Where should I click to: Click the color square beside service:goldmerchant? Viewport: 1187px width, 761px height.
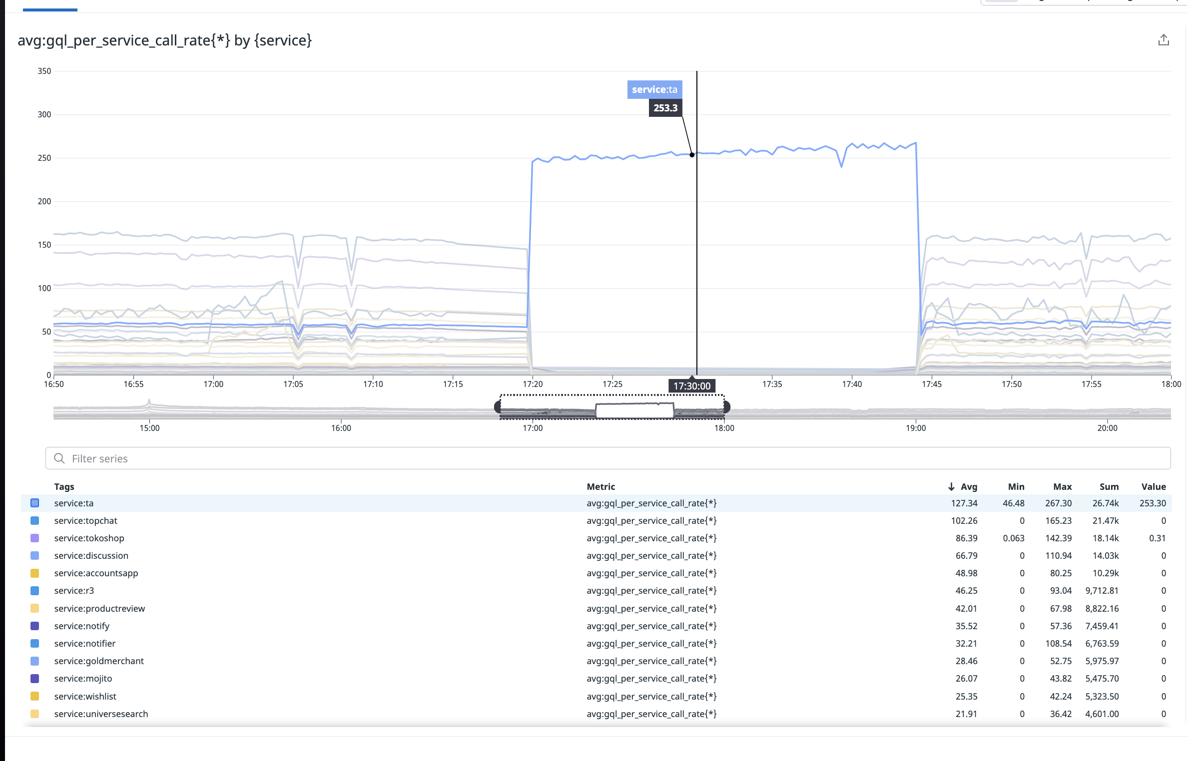(x=35, y=661)
